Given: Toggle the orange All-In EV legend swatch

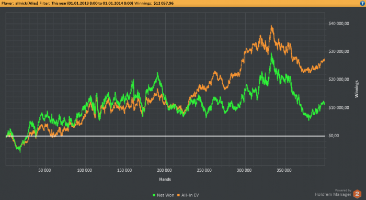Looking at the screenshot, I should pos(179,195).
